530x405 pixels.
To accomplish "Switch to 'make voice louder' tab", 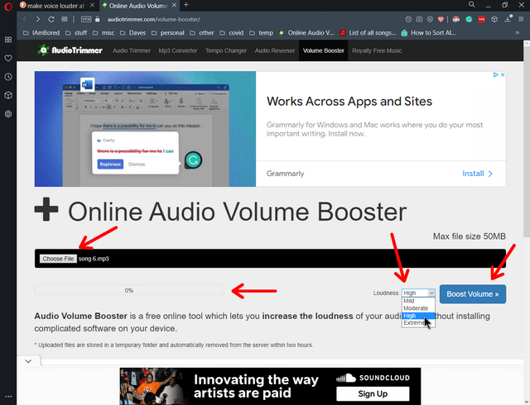I will click(57, 6).
